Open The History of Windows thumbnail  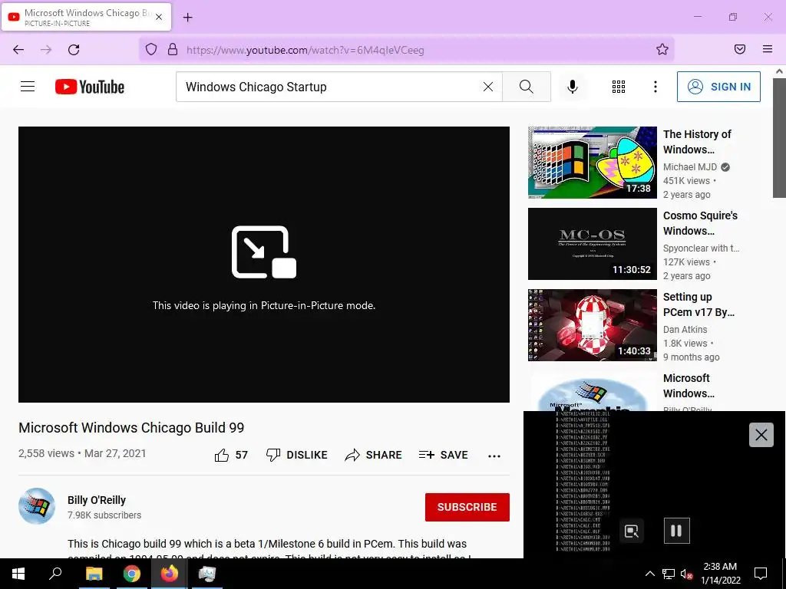pos(592,163)
